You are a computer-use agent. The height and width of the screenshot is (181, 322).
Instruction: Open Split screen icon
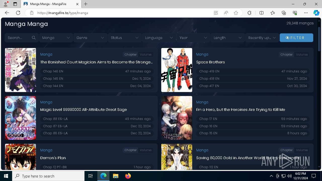click(x=261, y=13)
